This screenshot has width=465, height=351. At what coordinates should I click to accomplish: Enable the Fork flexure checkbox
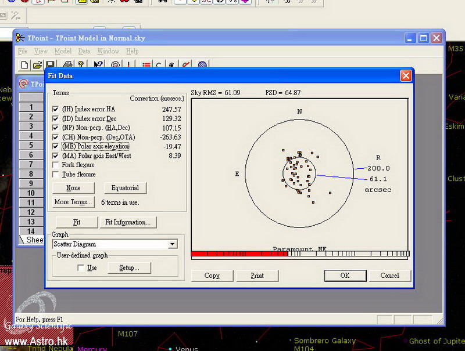(56, 165)
